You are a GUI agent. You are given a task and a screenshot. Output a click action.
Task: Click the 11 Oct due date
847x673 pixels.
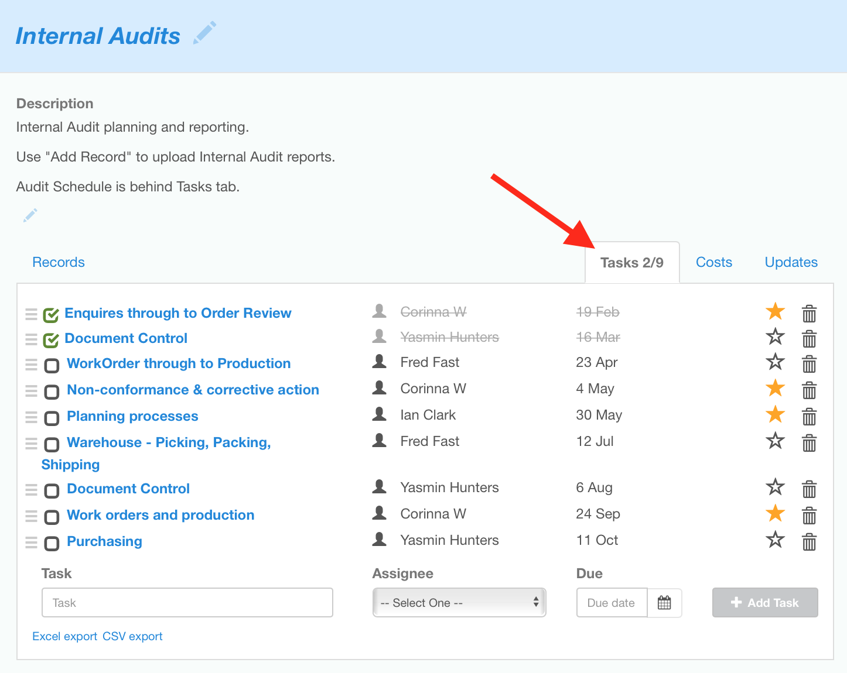click(597, 540)
